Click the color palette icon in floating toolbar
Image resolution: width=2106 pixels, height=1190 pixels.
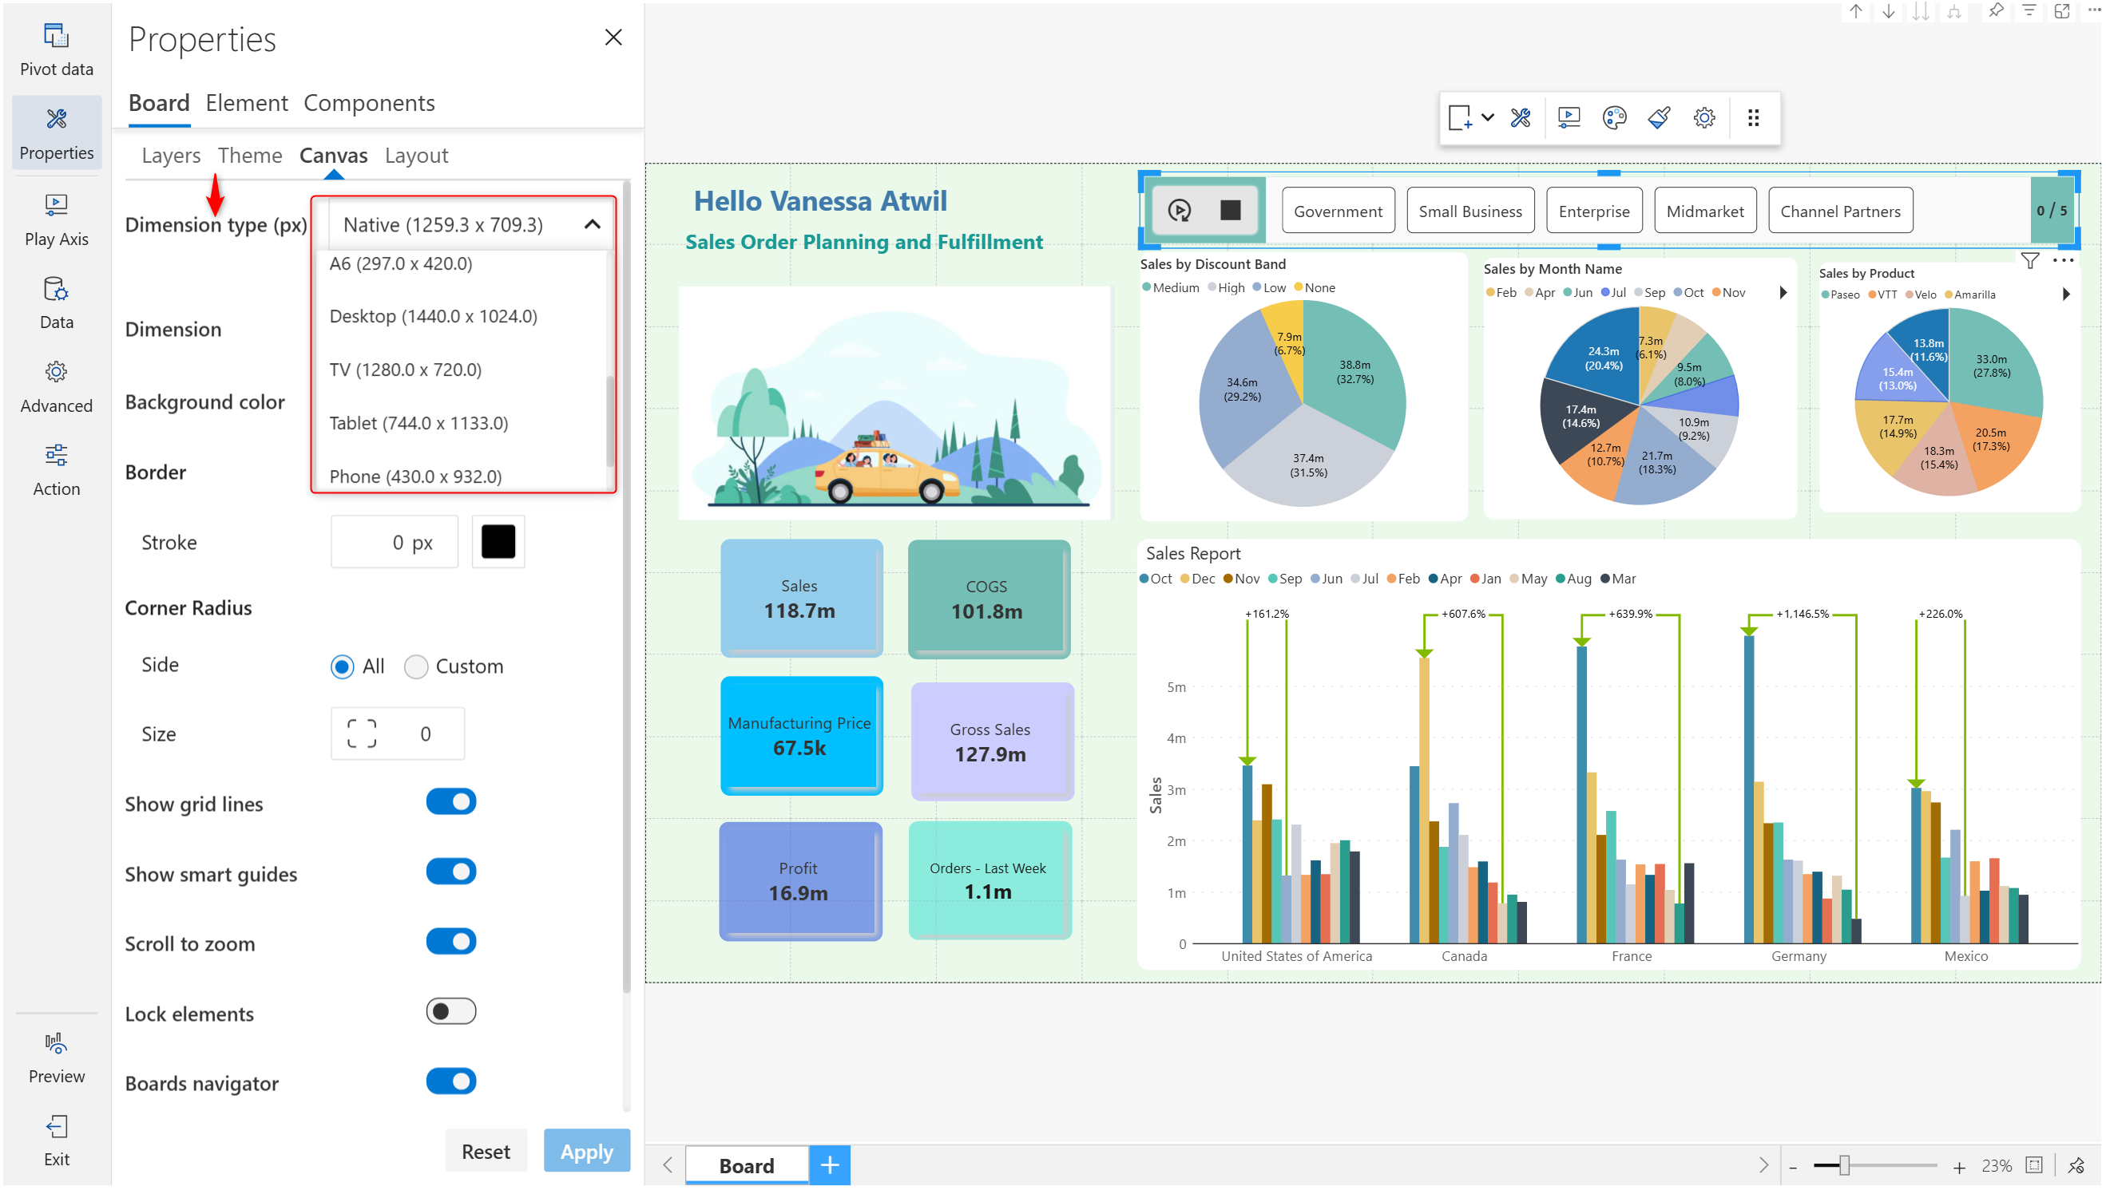click(1614, 117)
